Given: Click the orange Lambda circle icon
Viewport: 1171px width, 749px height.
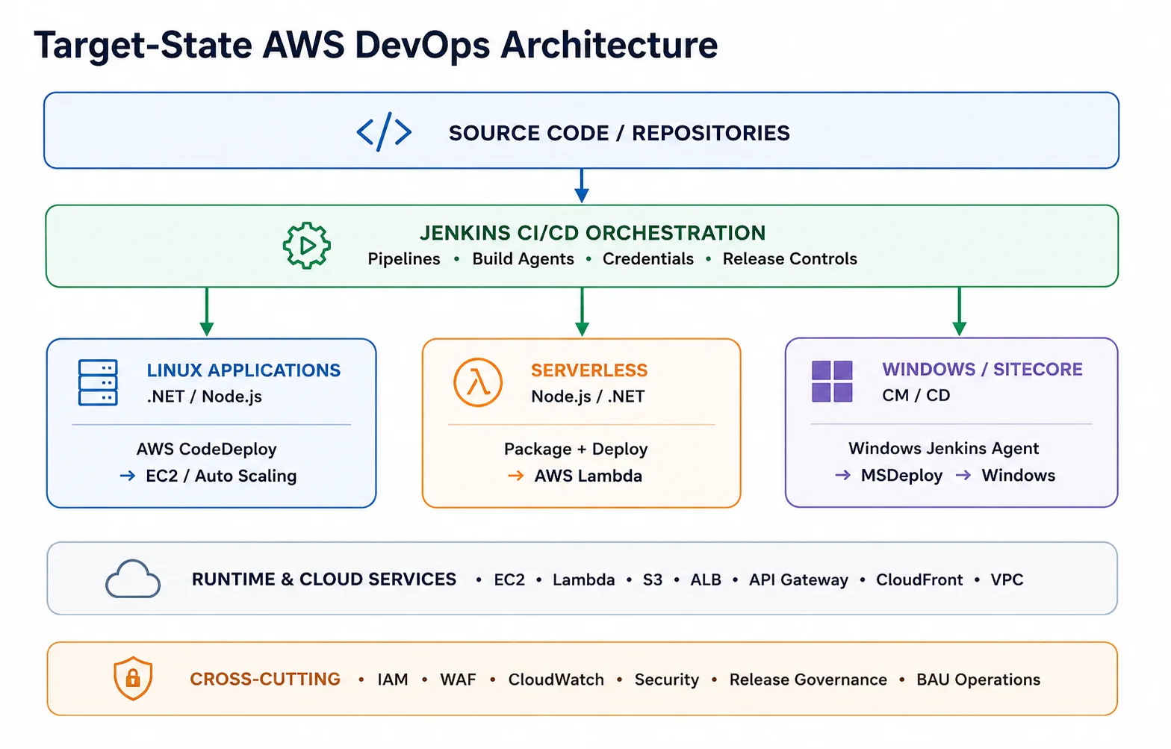Looking at the screenshot, I should [x=478, y=382].
